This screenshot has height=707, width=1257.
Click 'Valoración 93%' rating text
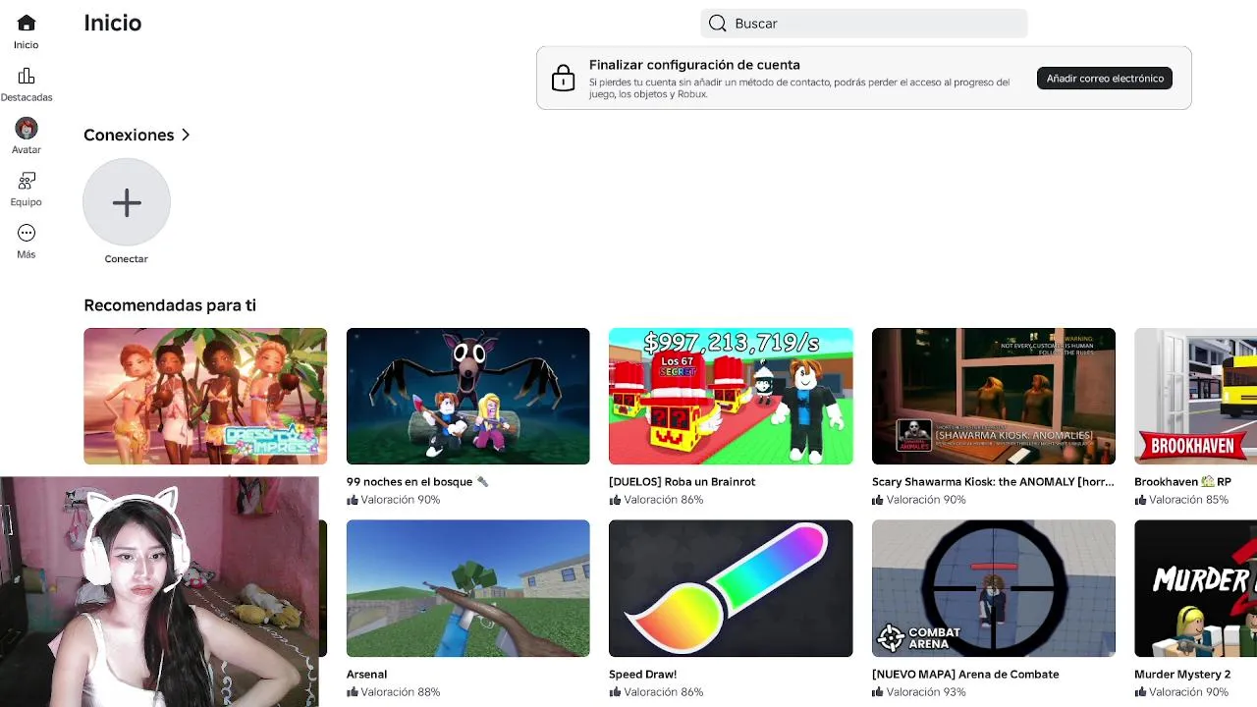point(926,692)
